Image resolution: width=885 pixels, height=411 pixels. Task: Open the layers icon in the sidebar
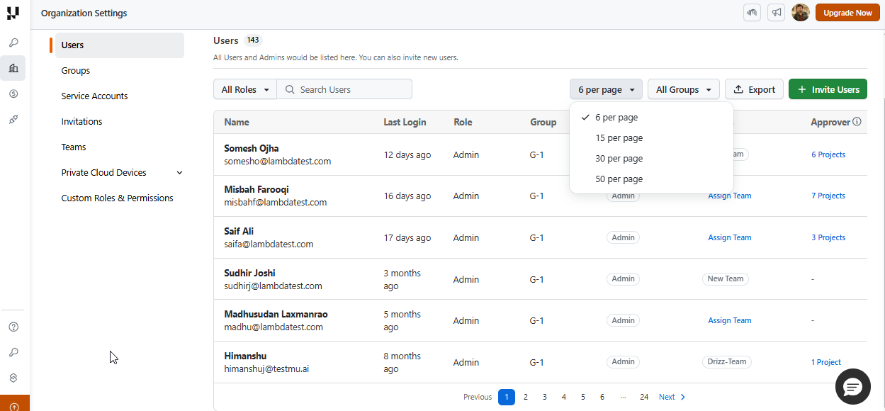click(13, 378)
